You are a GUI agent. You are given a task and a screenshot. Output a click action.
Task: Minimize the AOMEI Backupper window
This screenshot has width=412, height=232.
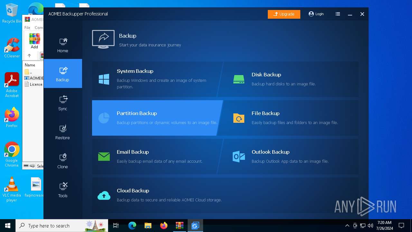click(x=350, y=14)
